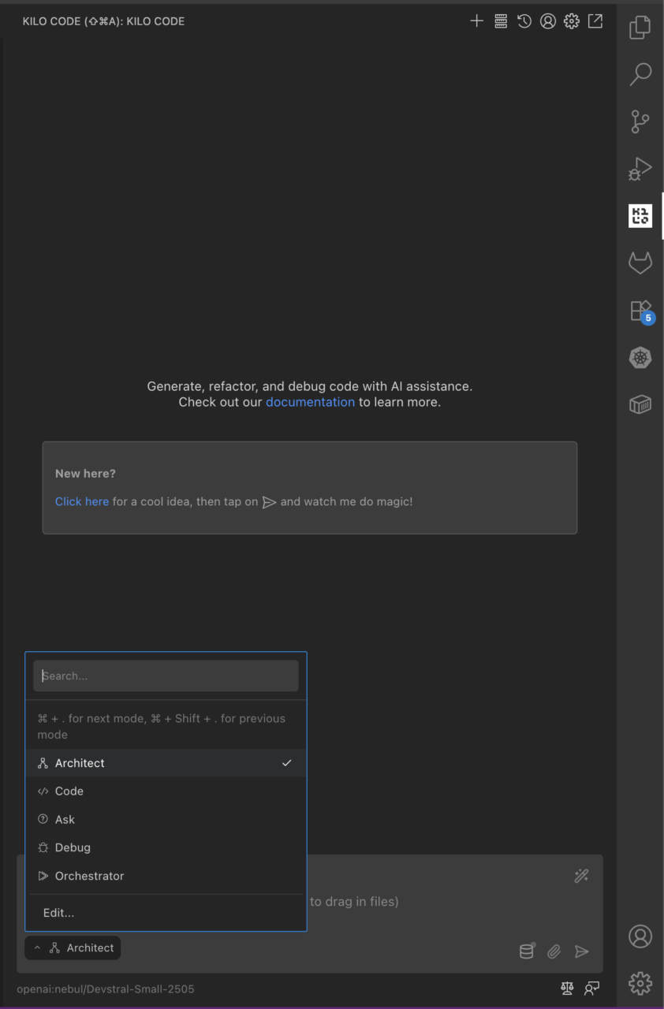This screenshot has width=664, height=1009.
Task: Enhance prompt with the magic wand icon
Action: pyautogui.click(x=581, y=876)
